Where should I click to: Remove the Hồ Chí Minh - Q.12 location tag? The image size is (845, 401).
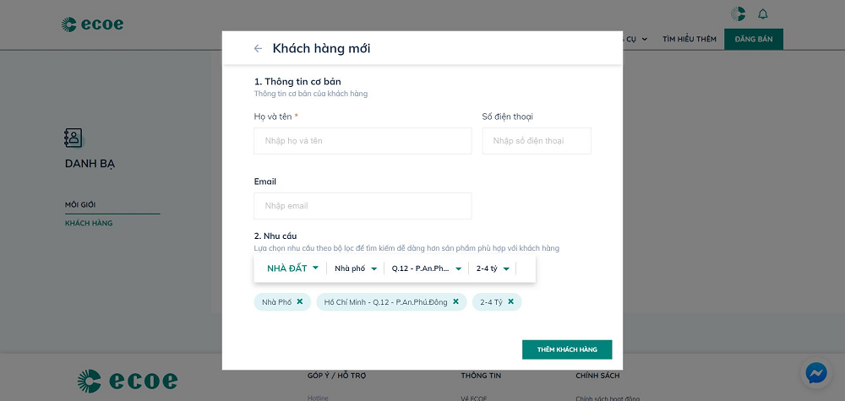point(455,301)
